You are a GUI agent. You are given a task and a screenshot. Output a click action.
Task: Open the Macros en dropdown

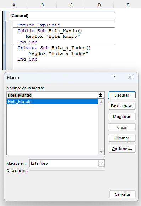pos(101,163)
